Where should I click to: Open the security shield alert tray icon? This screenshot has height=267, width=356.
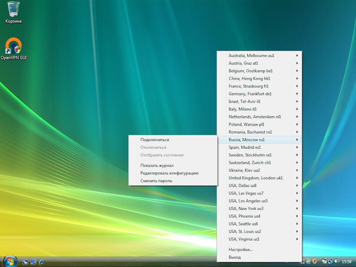pyautogui.click(x=314, y=261)
